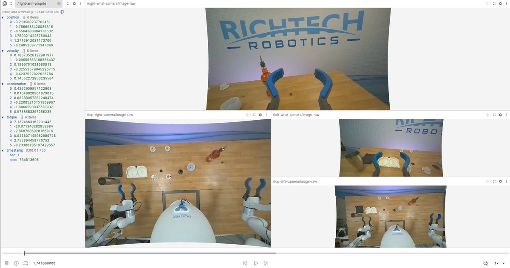Open more-options of right-wrist-camera panel
This screenshot has width=510, height=268.
(x=506, y=3)
